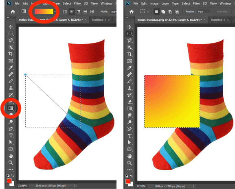
Task: Select the Move tool in left window
Action: [x=11, y=27]
